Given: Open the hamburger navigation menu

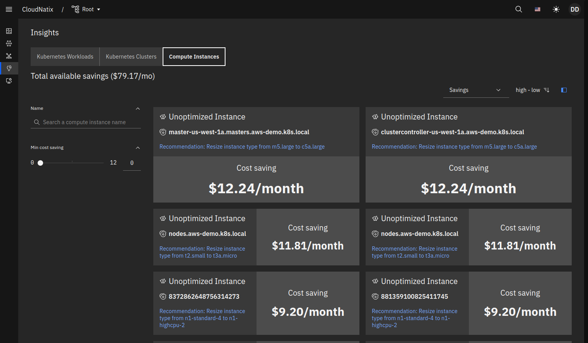Looking at the screenshot, I should (9, 9).
